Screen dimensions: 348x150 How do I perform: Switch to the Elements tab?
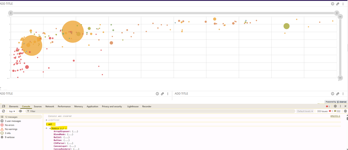14,106
